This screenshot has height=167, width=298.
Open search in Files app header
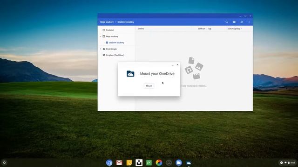click(227, 22)
